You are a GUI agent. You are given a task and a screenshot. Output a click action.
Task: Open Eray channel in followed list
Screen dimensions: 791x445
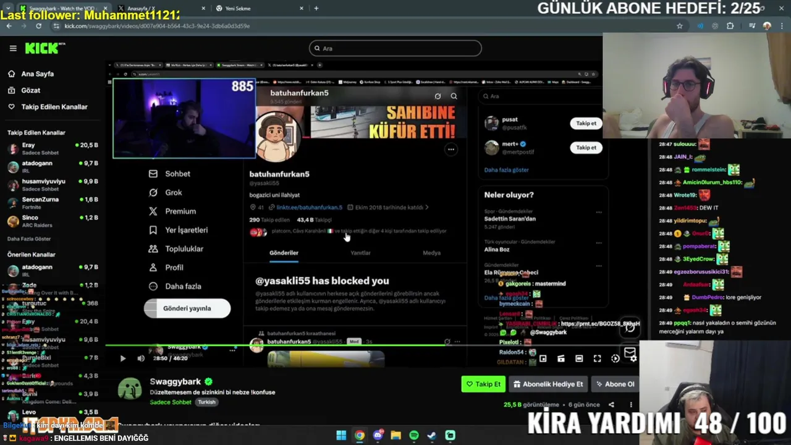point(53,148)
